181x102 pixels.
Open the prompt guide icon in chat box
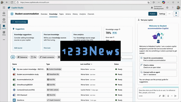tap(164, 96)
